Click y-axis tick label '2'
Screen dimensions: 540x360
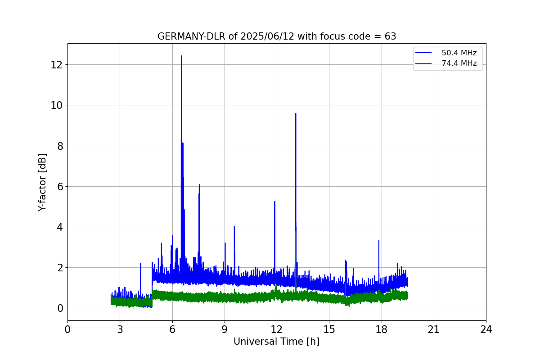click(60, 267)
